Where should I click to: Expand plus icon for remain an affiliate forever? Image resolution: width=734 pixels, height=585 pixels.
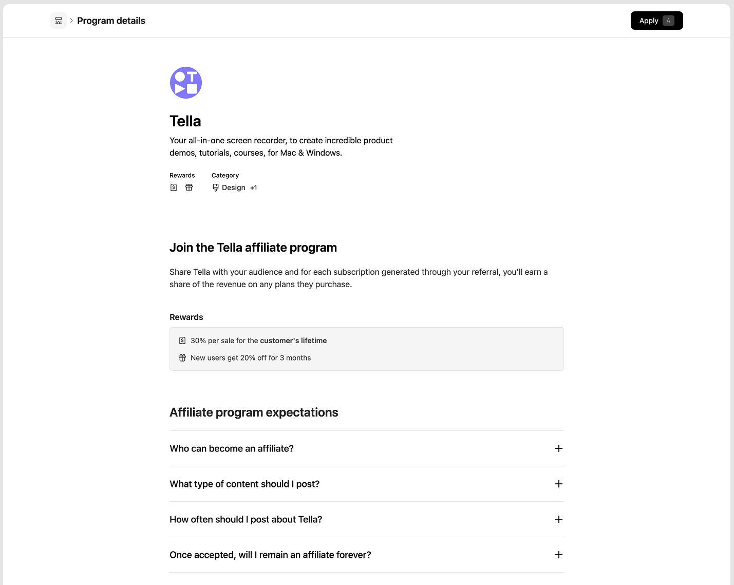pyautogui.click(x=559, y=555)
